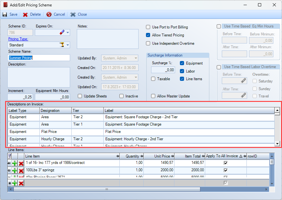Image resolution: width=282 pixels, height=200 pixels.
Task: Click the app icon in the title bar
Action: pos(5,5)
